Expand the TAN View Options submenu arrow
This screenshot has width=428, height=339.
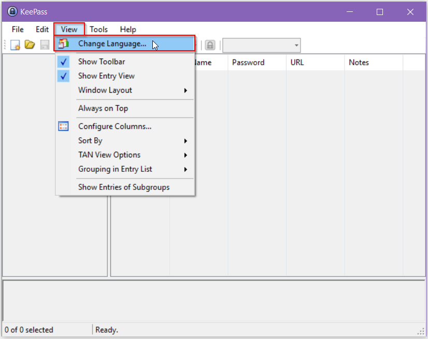pyautogui.click(x=186, y=155)
